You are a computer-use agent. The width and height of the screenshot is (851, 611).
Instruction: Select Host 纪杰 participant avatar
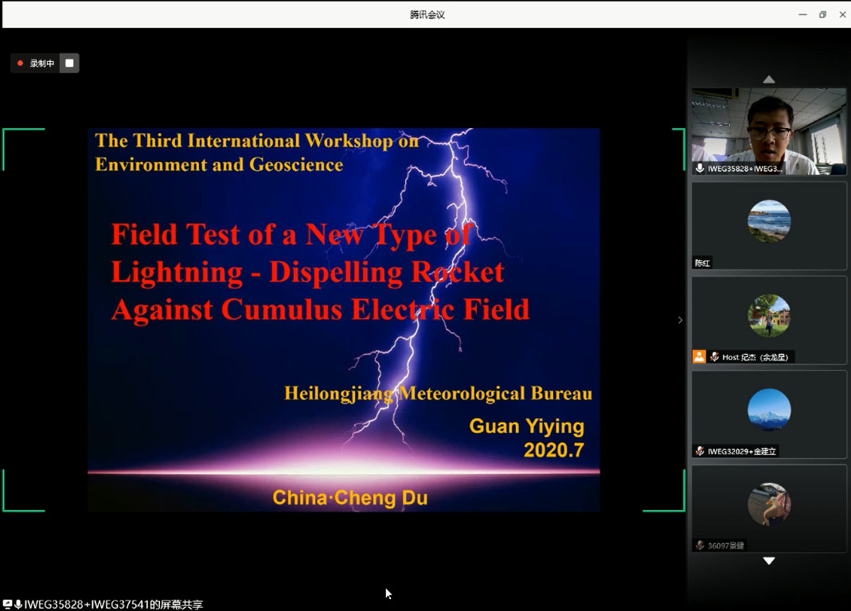pyautogui.click(x=768, y=315)
